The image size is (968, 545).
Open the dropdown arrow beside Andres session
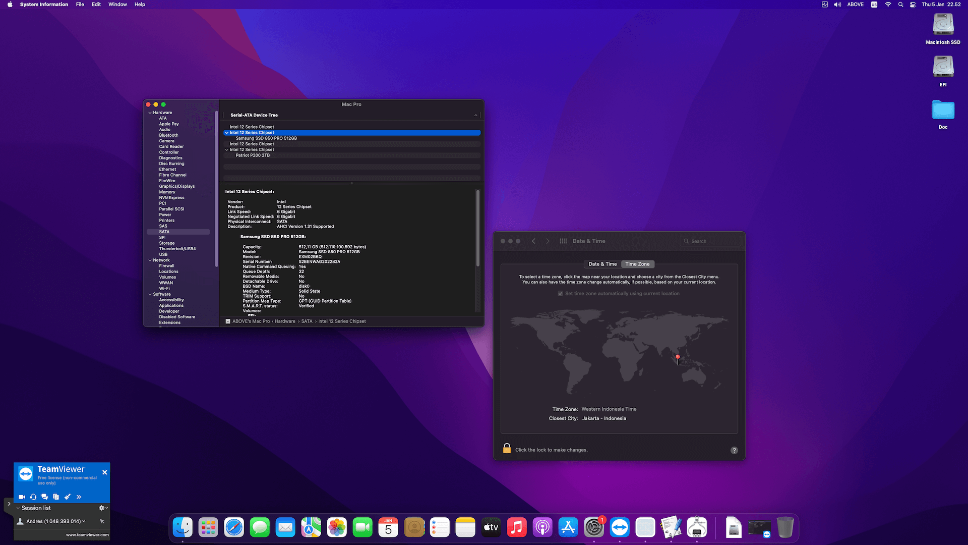pyautogui.click(x=84, y=521)
